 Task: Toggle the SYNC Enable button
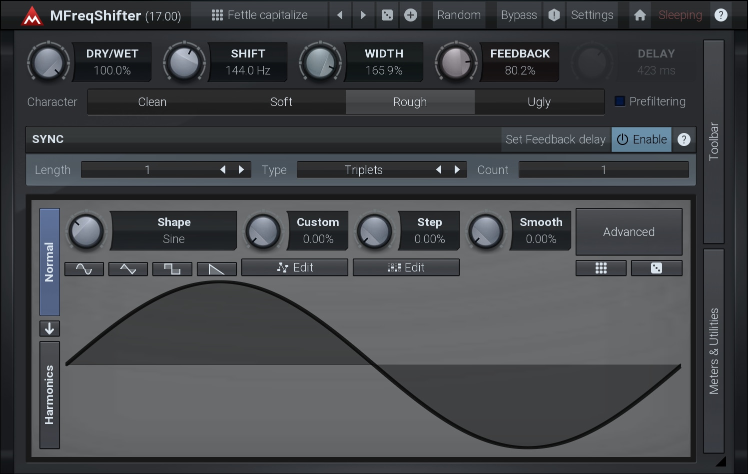tap(642, 139)
